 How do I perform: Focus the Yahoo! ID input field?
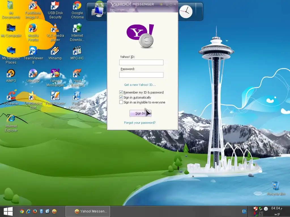coord(141,62)
